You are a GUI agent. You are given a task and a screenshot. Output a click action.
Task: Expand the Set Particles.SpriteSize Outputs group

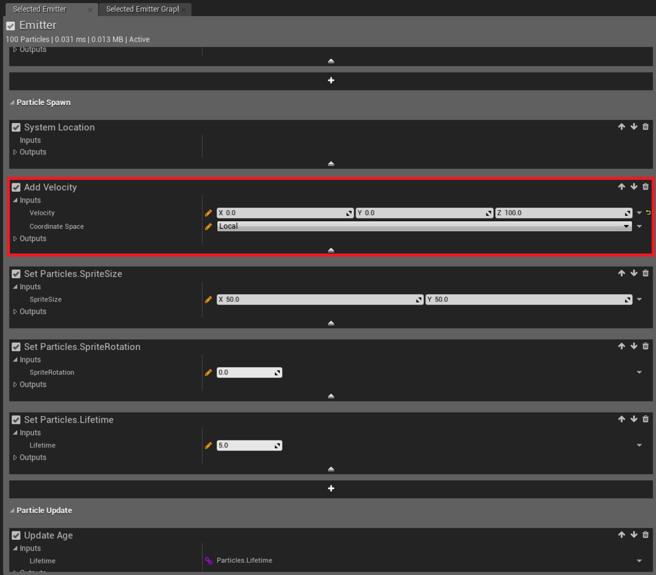15,312
